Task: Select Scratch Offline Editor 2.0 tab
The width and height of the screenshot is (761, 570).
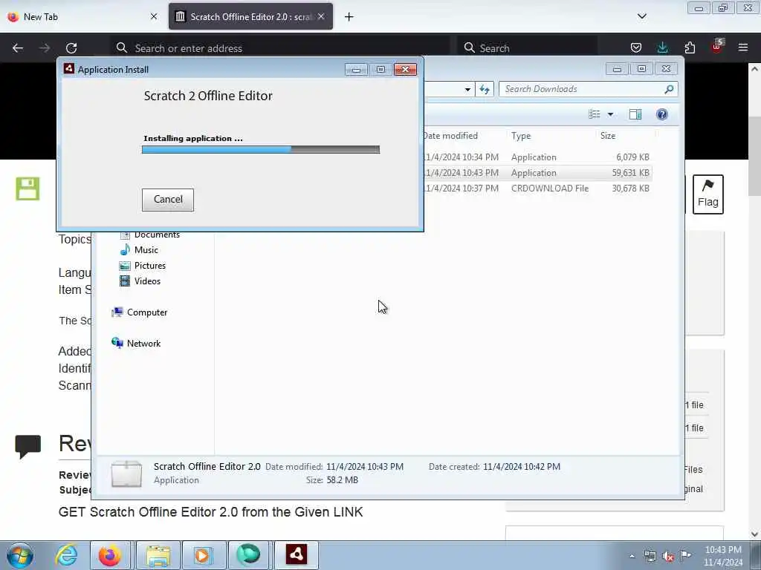Action: (250, 16)
